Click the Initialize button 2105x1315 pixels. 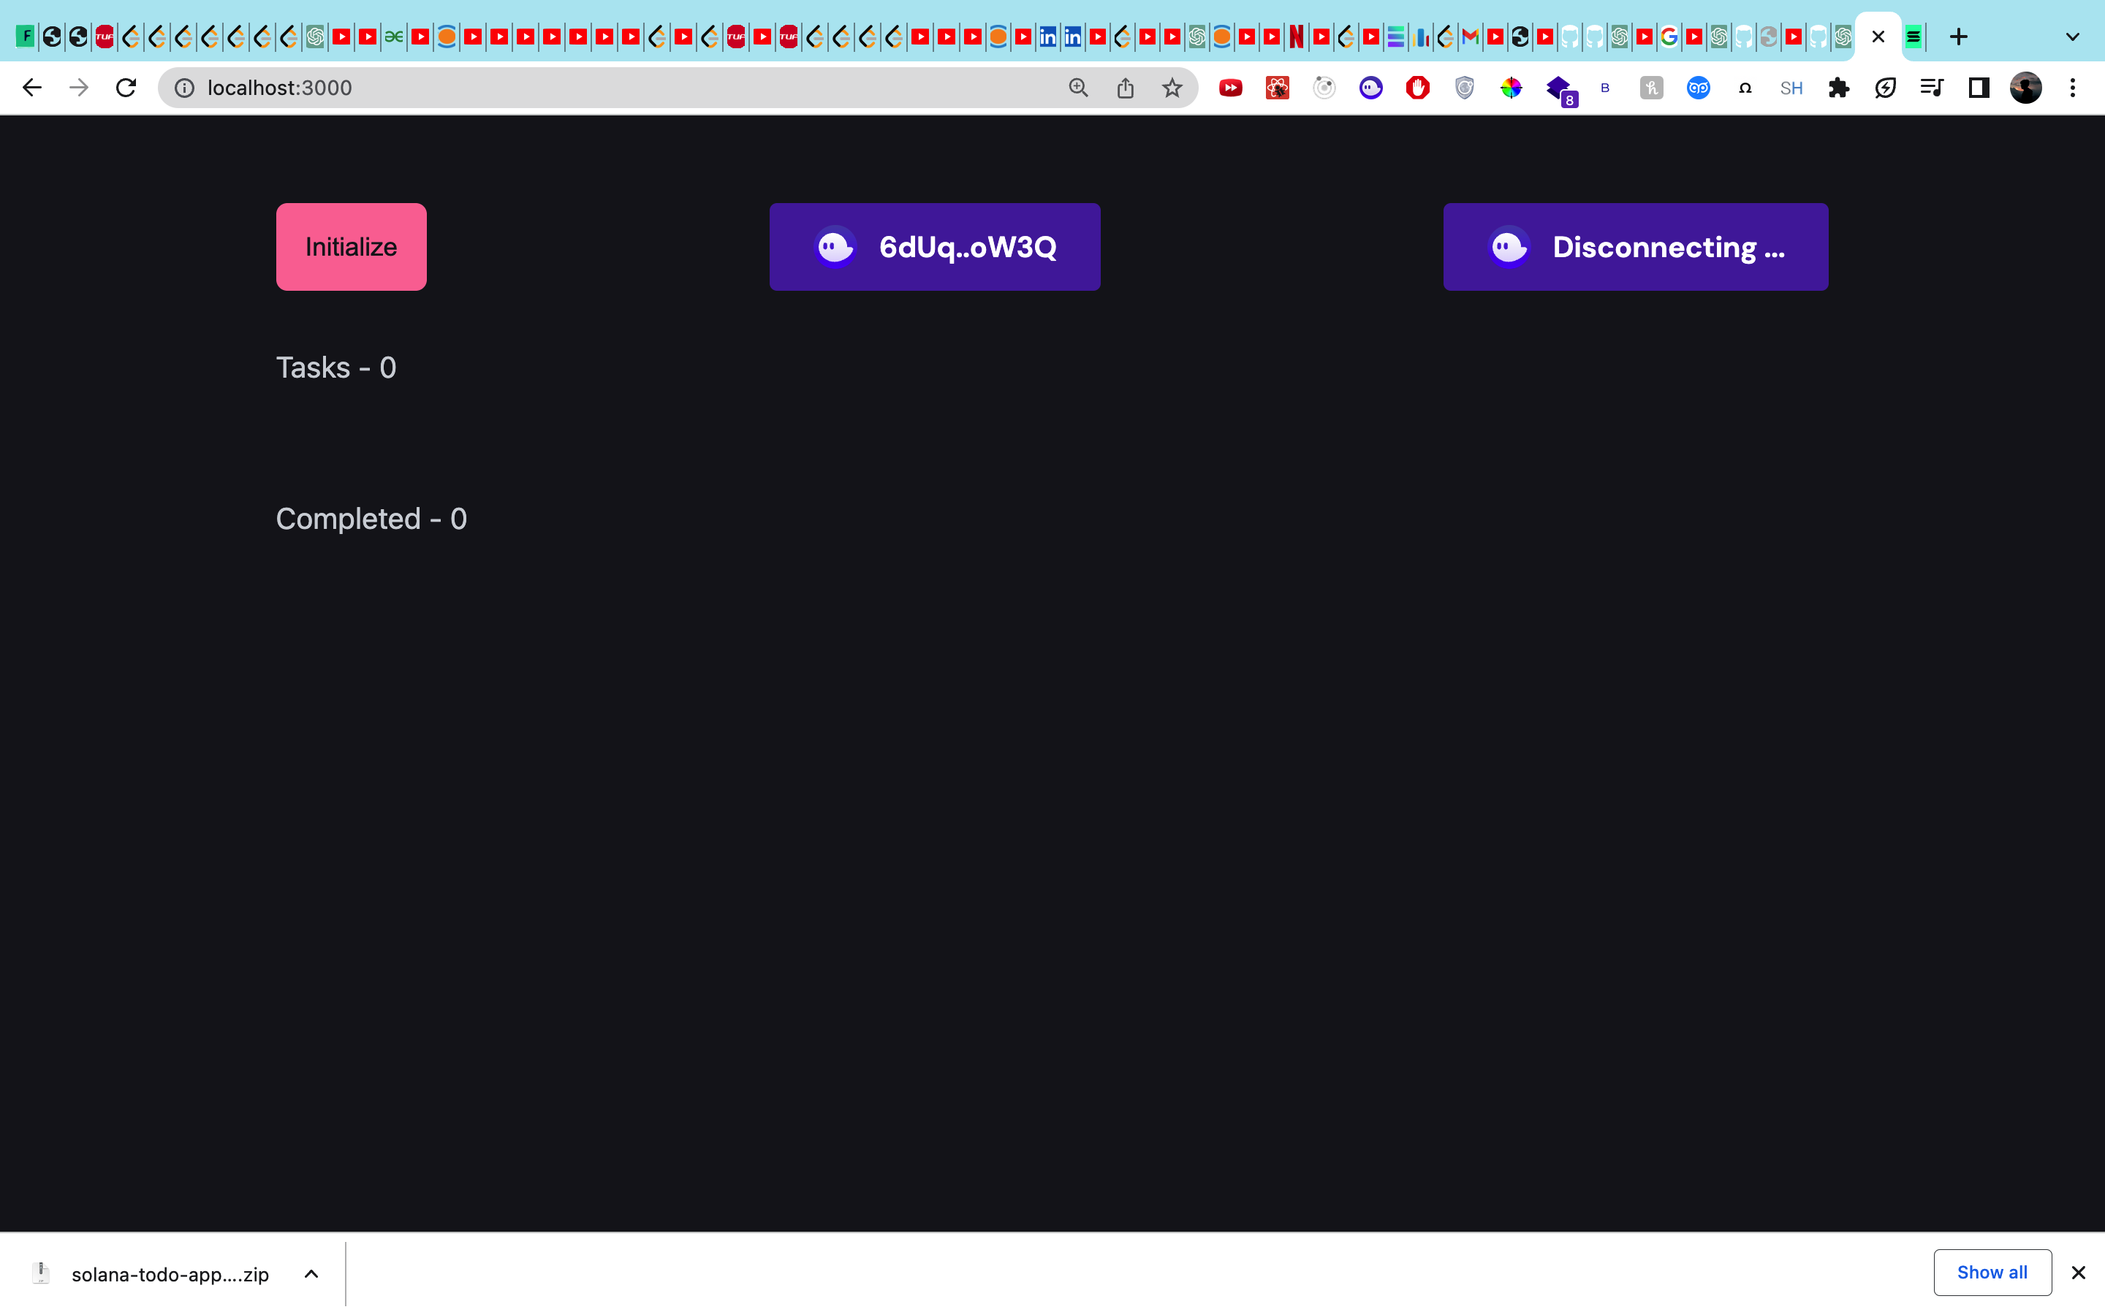tap(351, 246)
